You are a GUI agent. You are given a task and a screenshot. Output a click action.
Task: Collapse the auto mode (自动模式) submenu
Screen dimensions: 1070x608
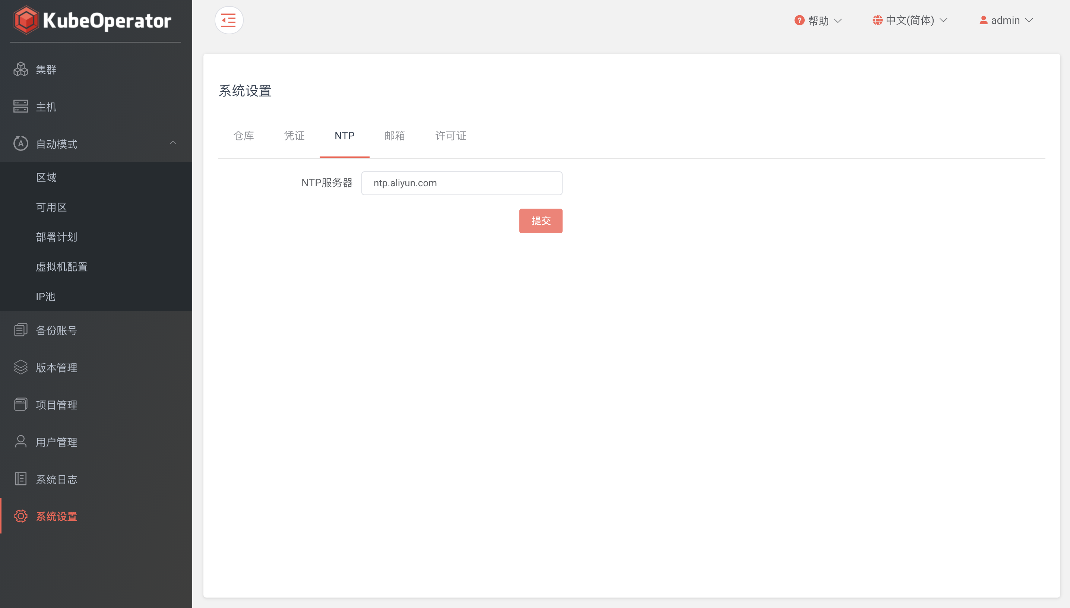click(x=172, y=143)
